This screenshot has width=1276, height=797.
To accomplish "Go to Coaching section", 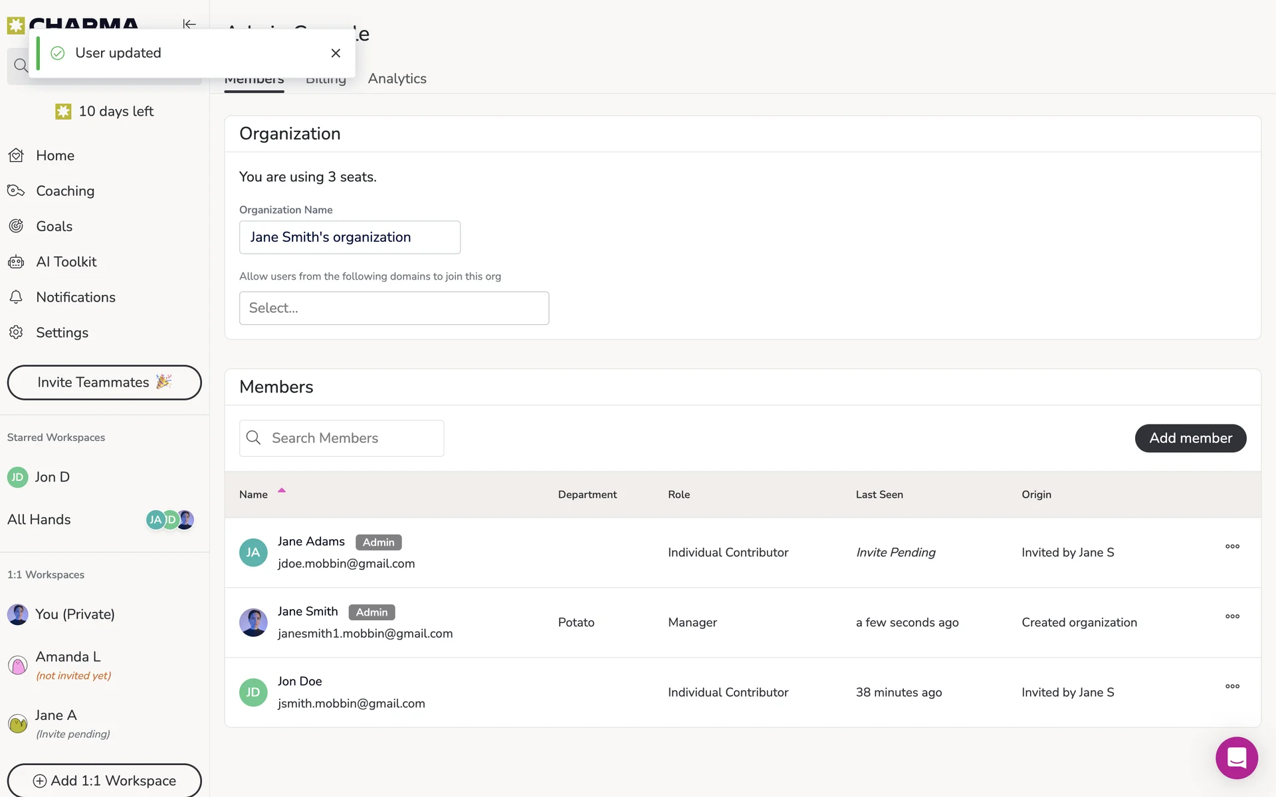I will coord(64,191).
